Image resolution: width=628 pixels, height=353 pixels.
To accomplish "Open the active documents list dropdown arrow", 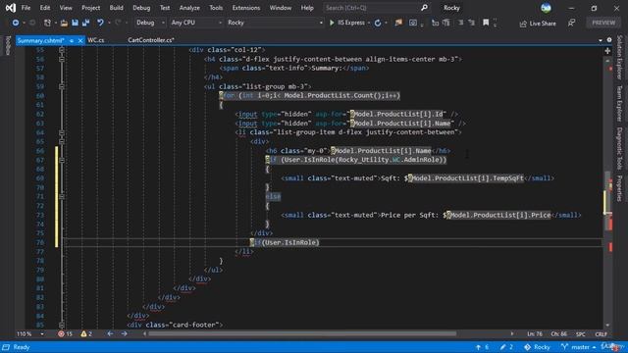I will tap(600, 40).
